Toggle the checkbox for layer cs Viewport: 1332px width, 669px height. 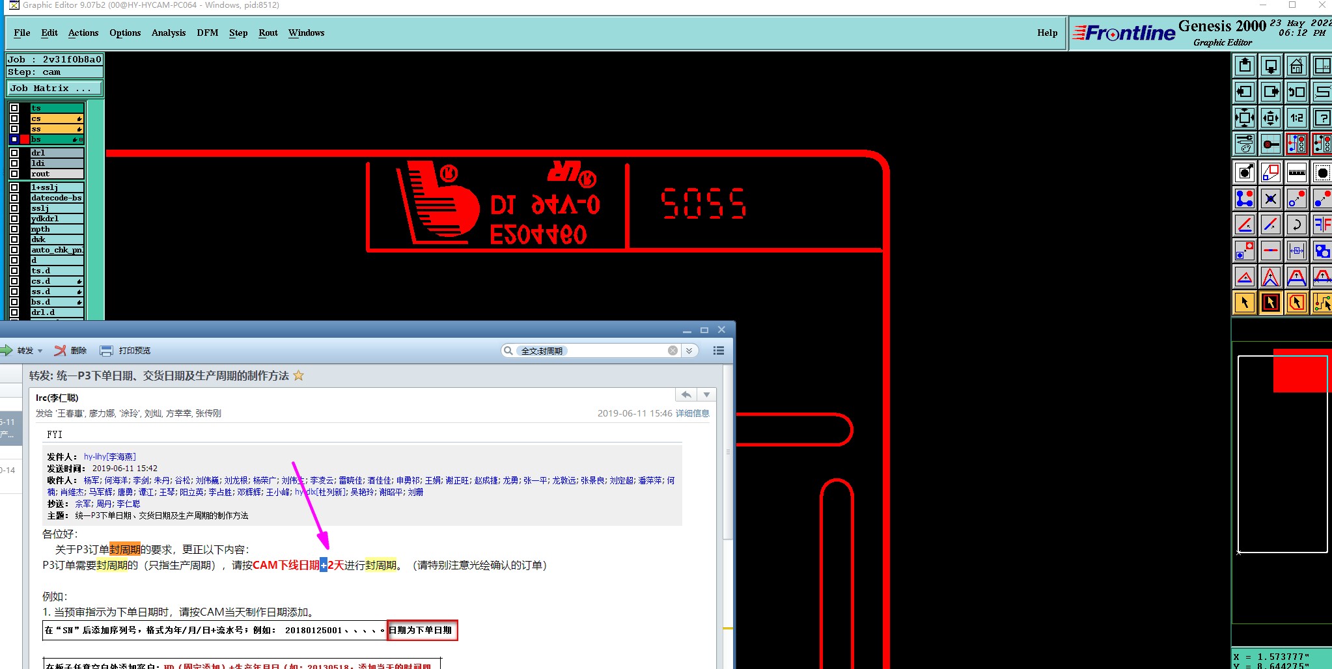[14, 118]
